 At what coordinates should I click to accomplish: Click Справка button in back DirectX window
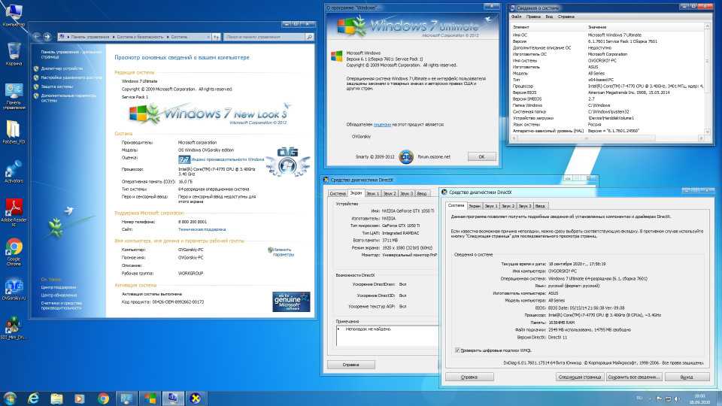coord(351,365)
